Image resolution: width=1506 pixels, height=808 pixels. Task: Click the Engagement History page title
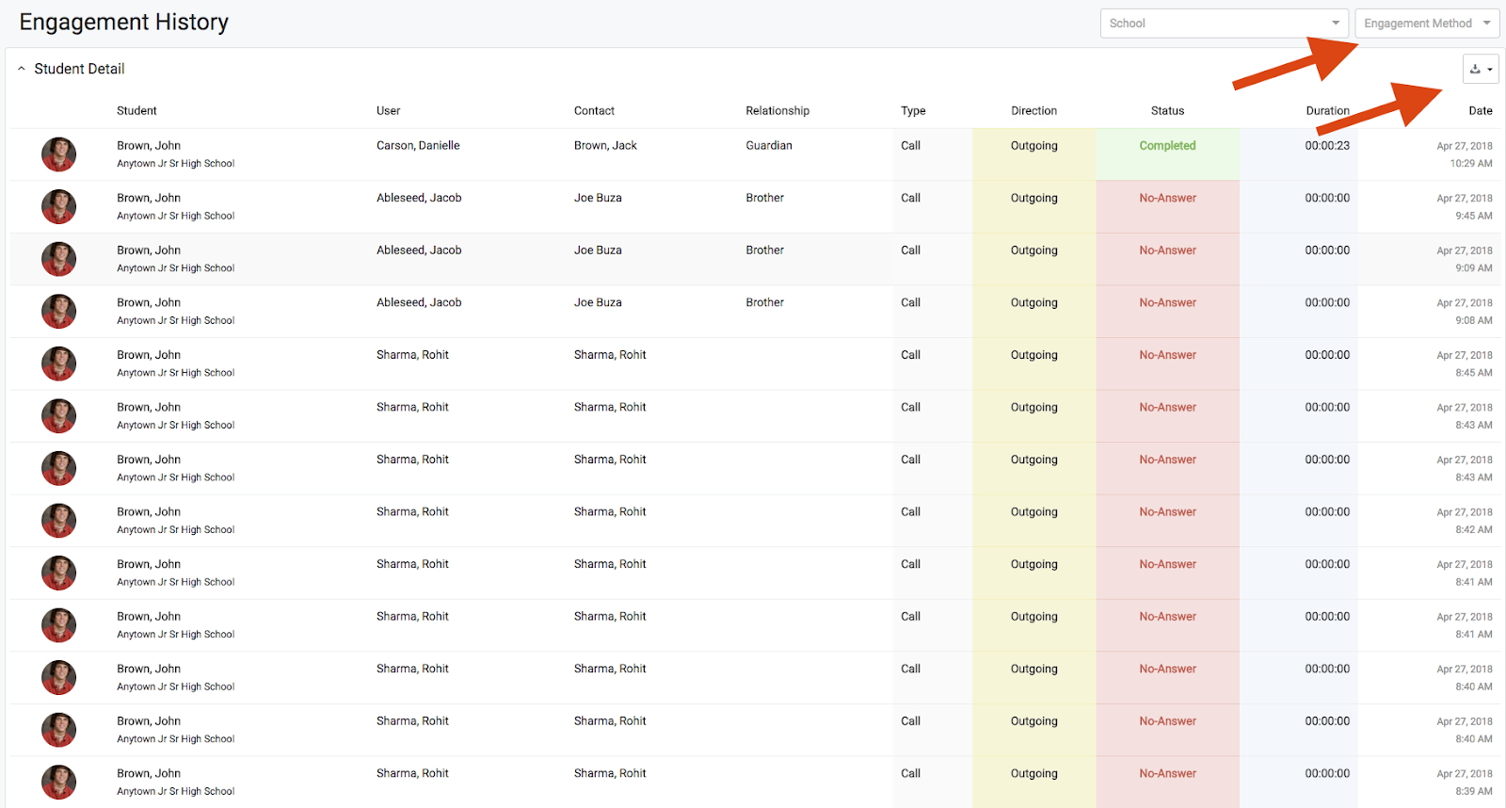124,22
